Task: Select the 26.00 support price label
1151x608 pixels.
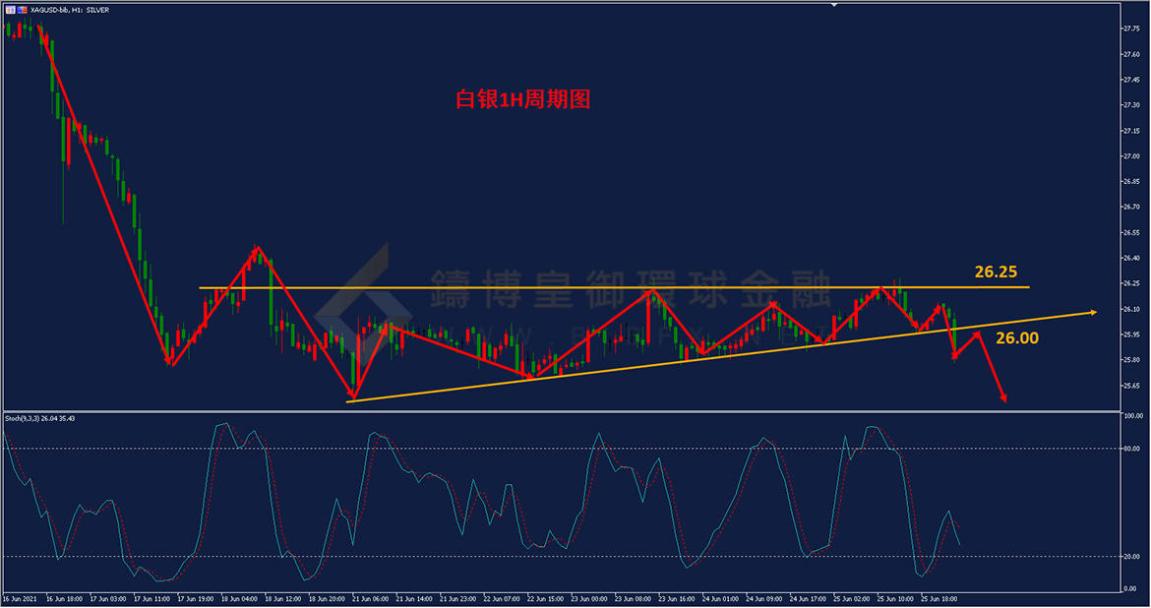Action: click(1015, 337)
